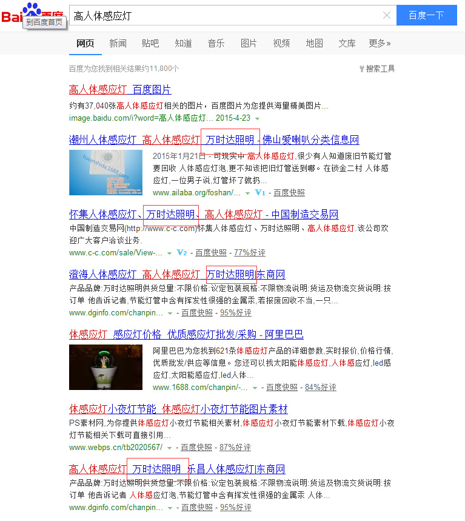
Task: Expand the arrow after image.baidu.com 2015-4-23
Action: click(257, 119)
